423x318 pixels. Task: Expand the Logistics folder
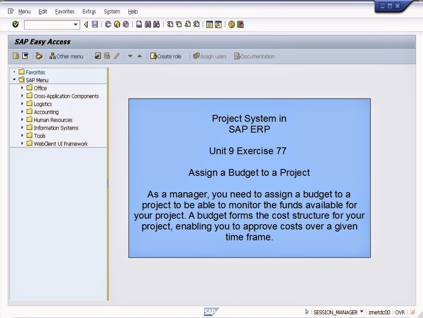[x=22, y=104]
